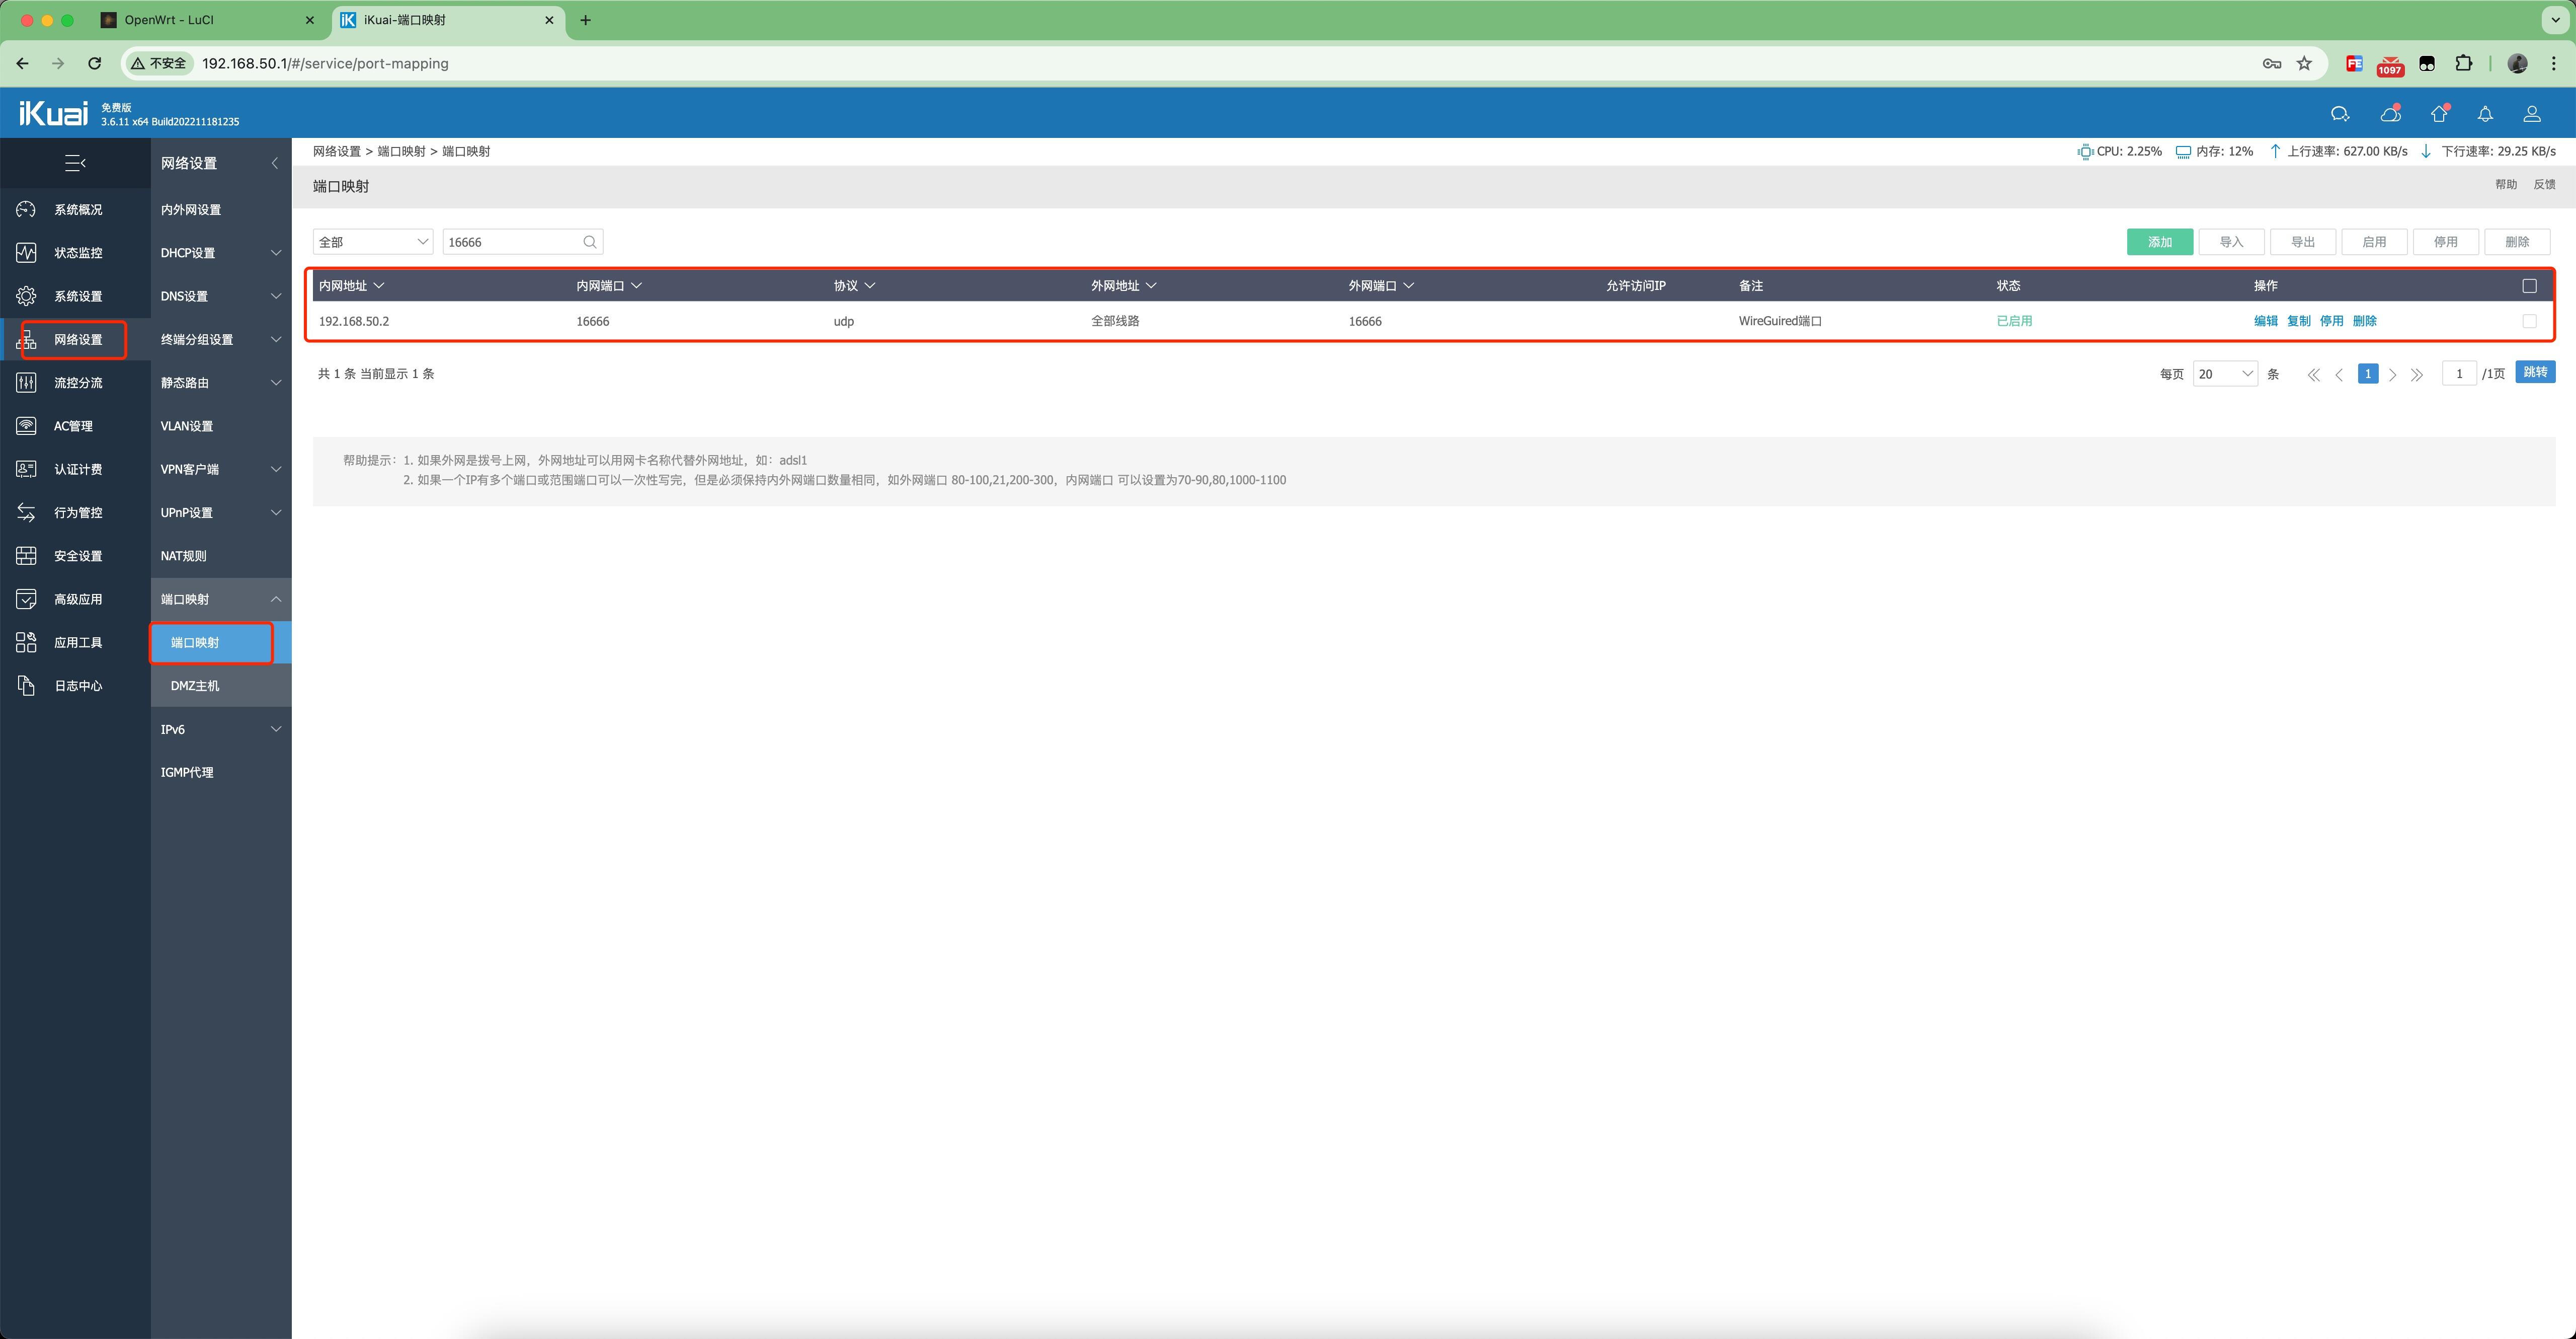
Task: Open Chrome three-dot menu
Action: click(x=2554, y=63)
